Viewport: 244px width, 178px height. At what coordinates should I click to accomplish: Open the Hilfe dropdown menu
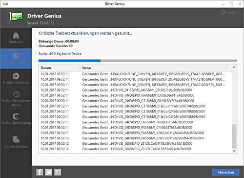[x=232, y=13]
